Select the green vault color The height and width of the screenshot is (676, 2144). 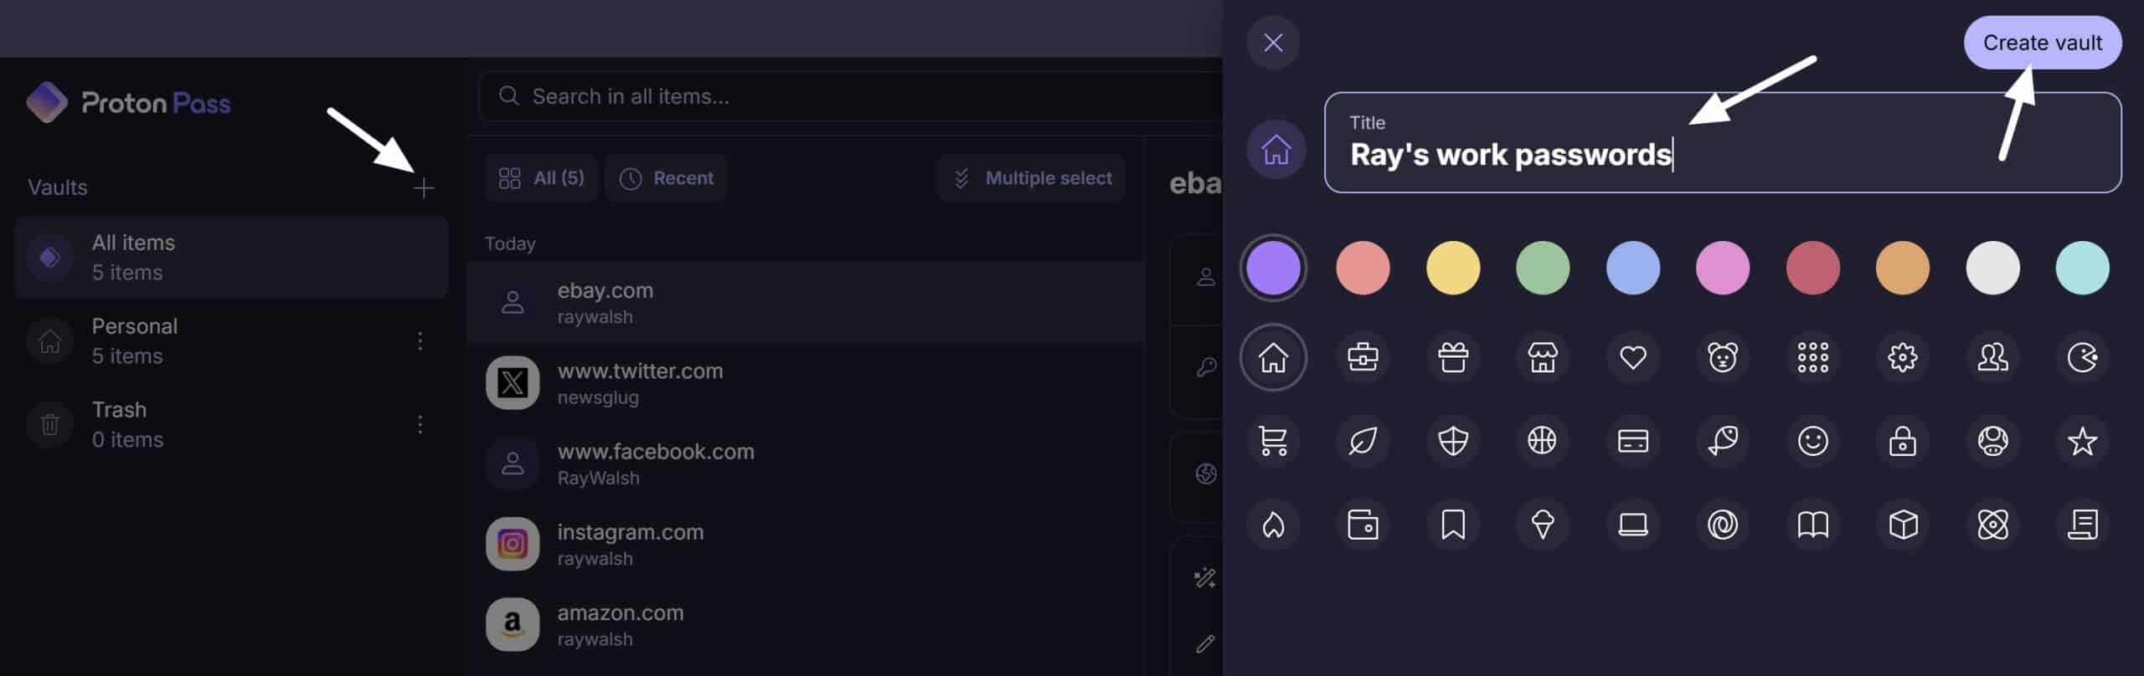1543,268
